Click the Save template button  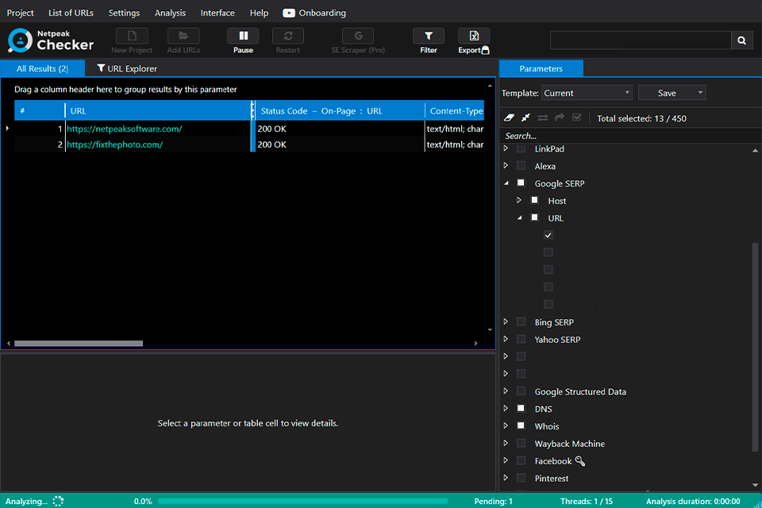[667, 93]
